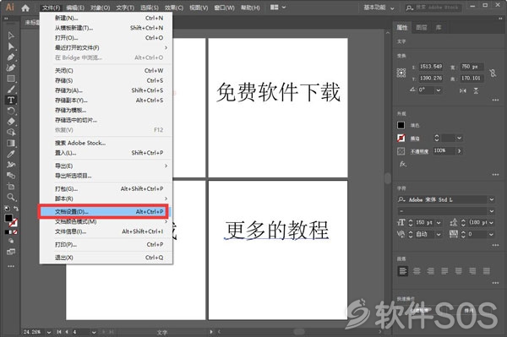Toggle flip horizontal in Transform section

[x=463, y=90]
